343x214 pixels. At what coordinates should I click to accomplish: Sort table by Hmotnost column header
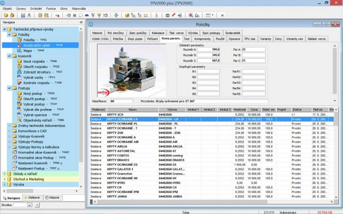point(240,110)
